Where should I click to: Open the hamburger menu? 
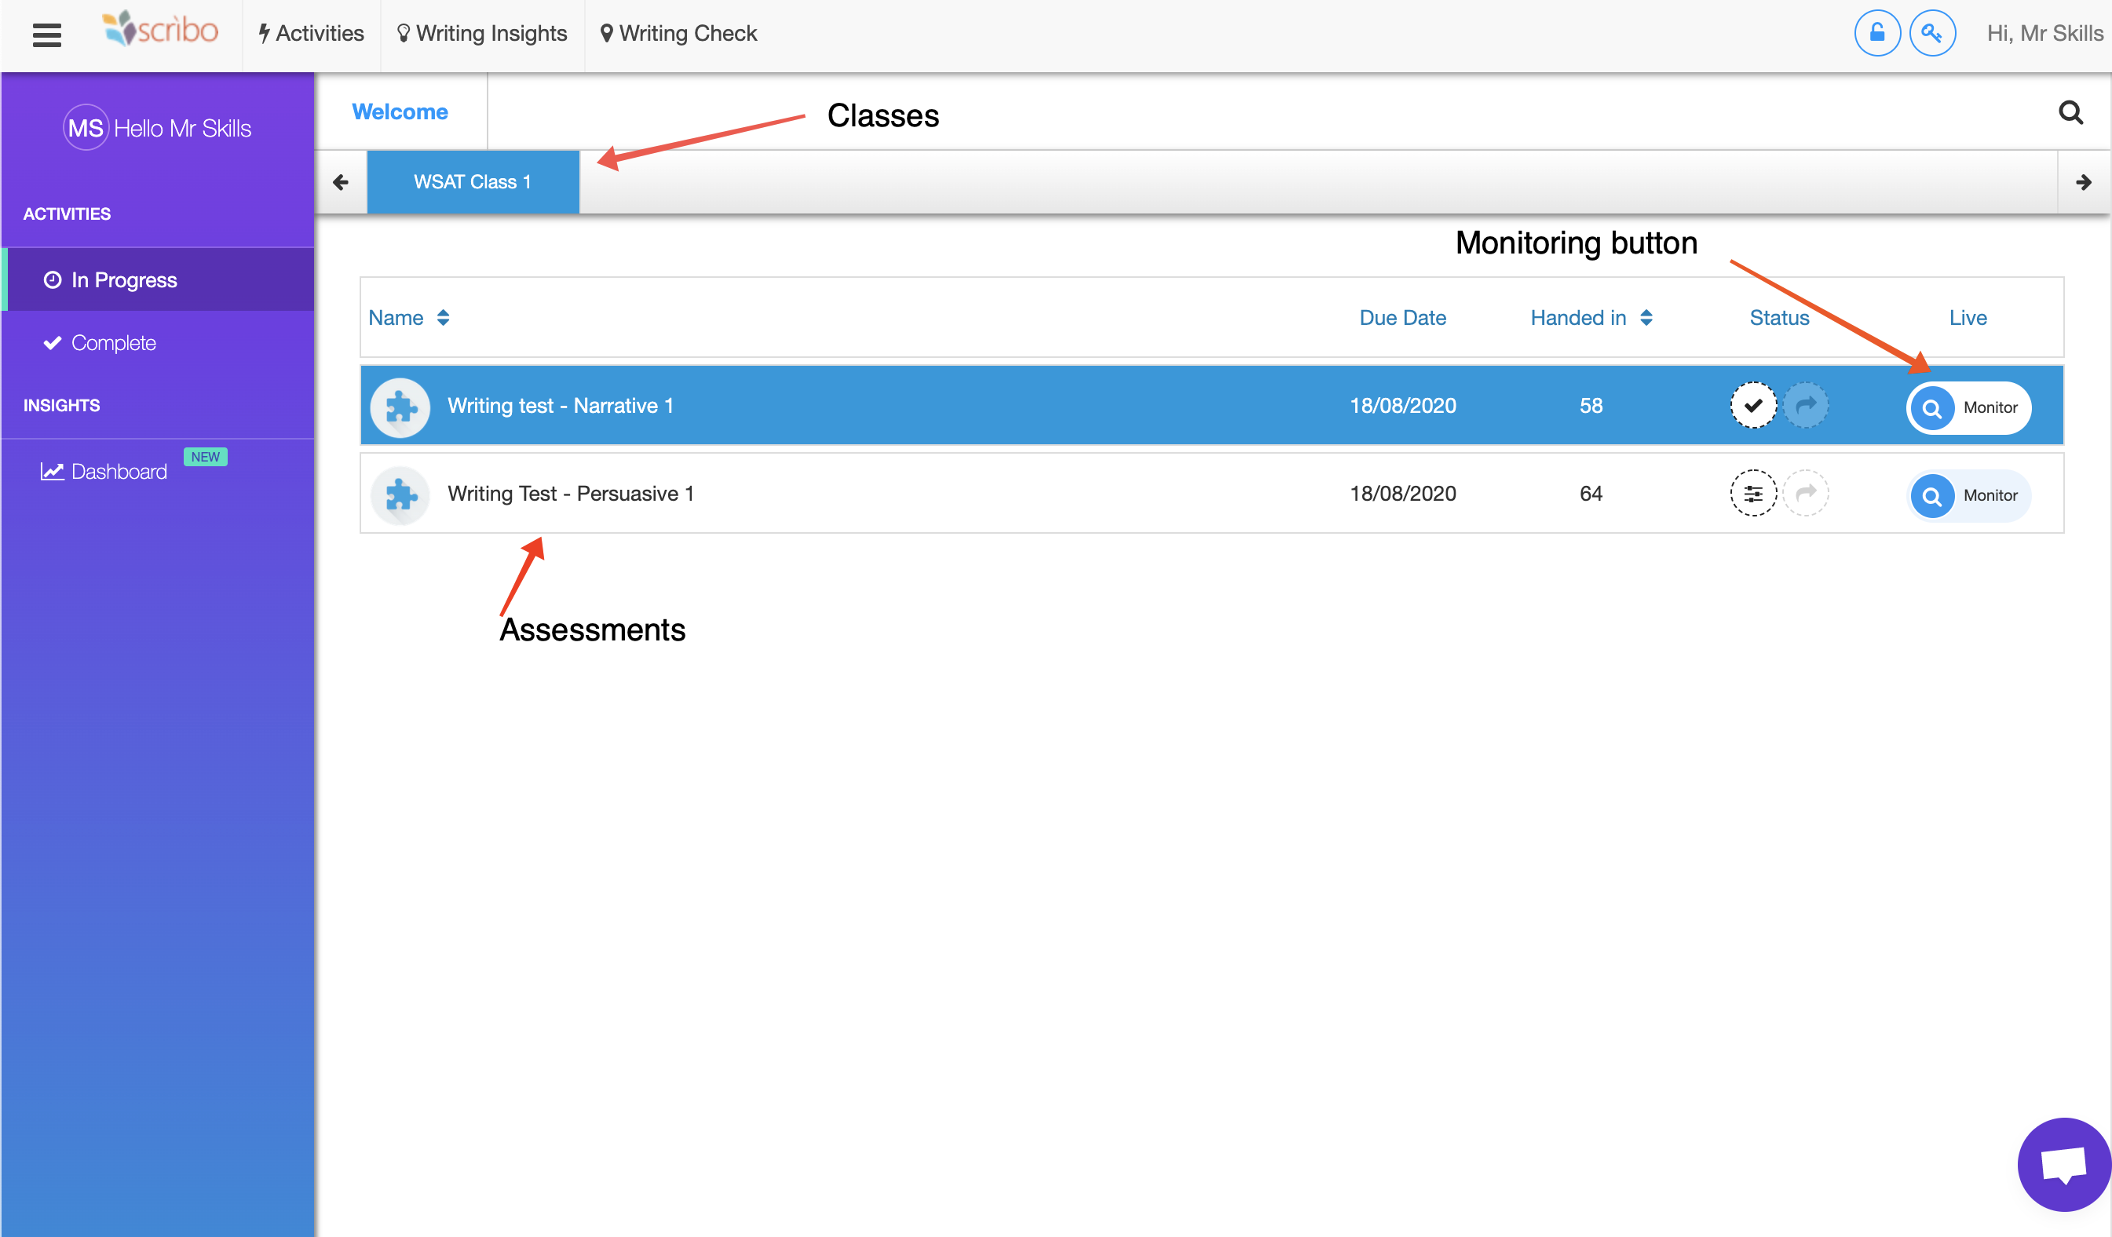[x=47, y=35]
